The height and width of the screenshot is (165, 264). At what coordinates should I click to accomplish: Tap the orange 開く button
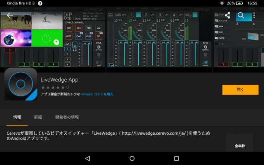[240, 89]
